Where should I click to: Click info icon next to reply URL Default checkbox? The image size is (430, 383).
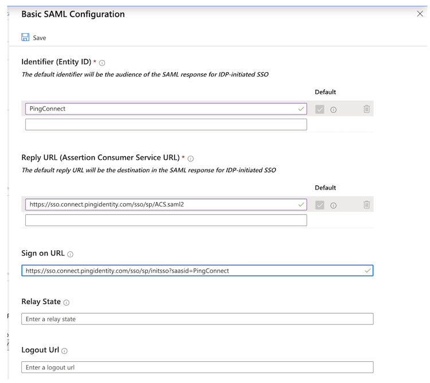[x=333, y=206]
